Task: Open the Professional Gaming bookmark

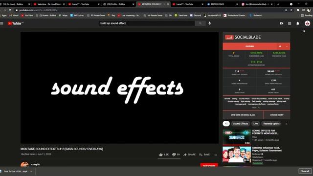Action: tap(235, 15)
